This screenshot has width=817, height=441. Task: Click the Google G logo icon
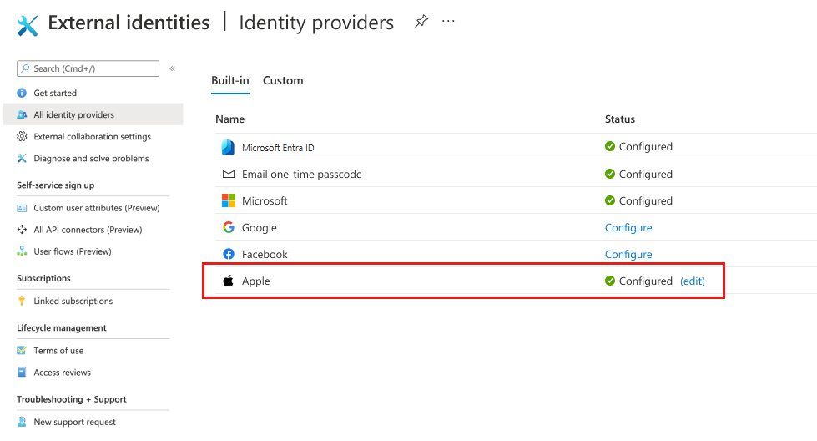click(x=228, y=227)
